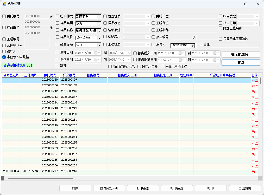This screenshot has height=195, width=264.
Task: Click the horizontal scrollbar right arrow
Action: point(260,178)
